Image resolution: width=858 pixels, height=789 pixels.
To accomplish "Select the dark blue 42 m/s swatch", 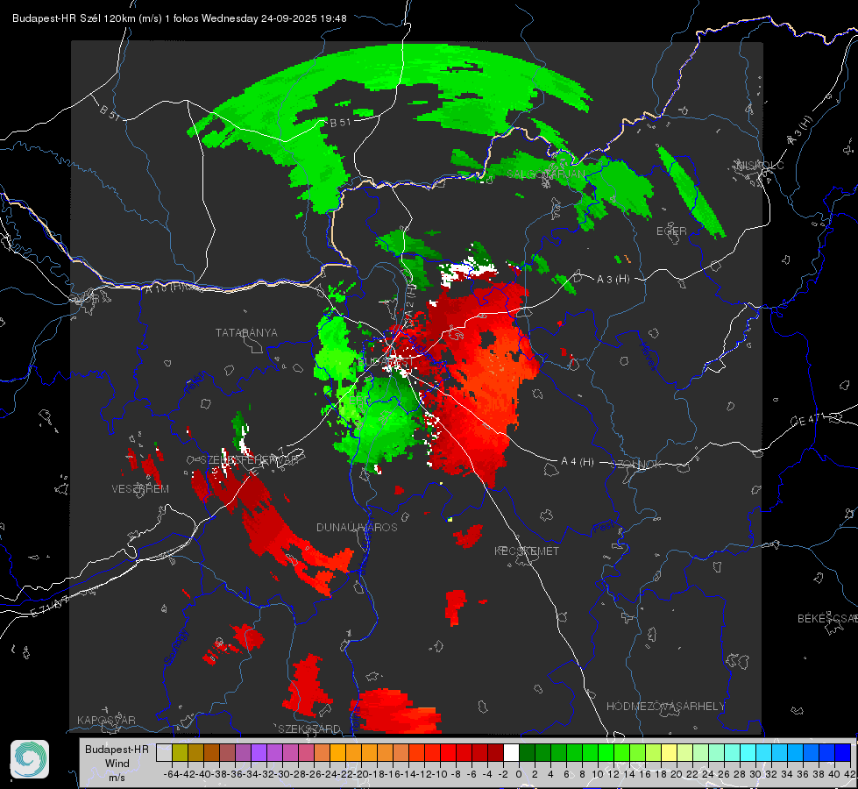I will click(x=842, y=752).
